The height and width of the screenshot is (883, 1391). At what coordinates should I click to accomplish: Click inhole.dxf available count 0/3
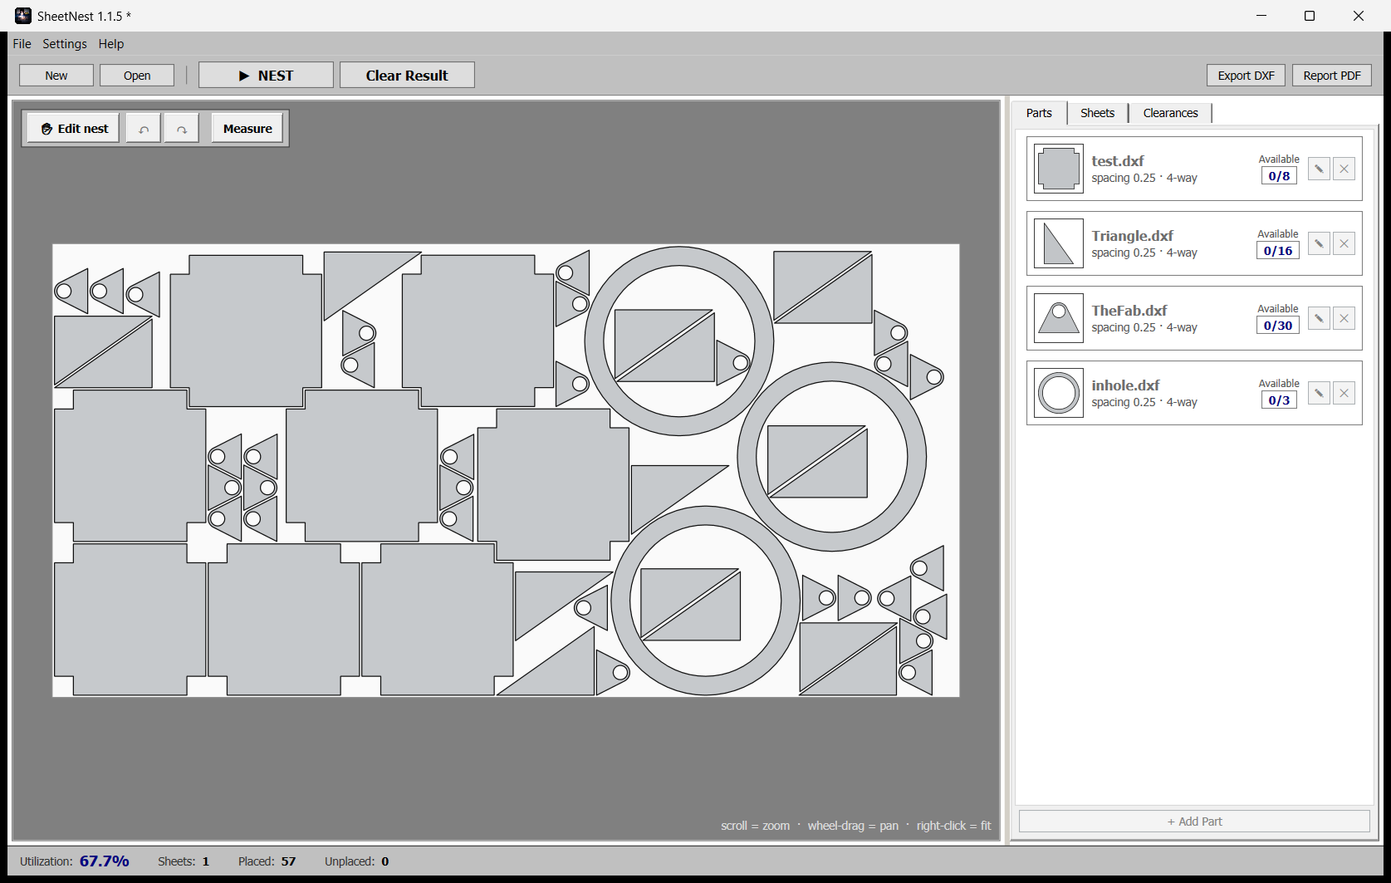[1279, 400]
